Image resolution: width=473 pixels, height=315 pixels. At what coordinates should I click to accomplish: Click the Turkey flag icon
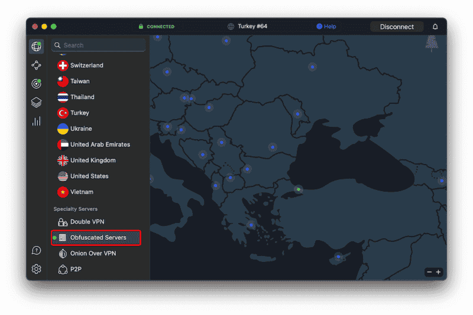point(63,113)
